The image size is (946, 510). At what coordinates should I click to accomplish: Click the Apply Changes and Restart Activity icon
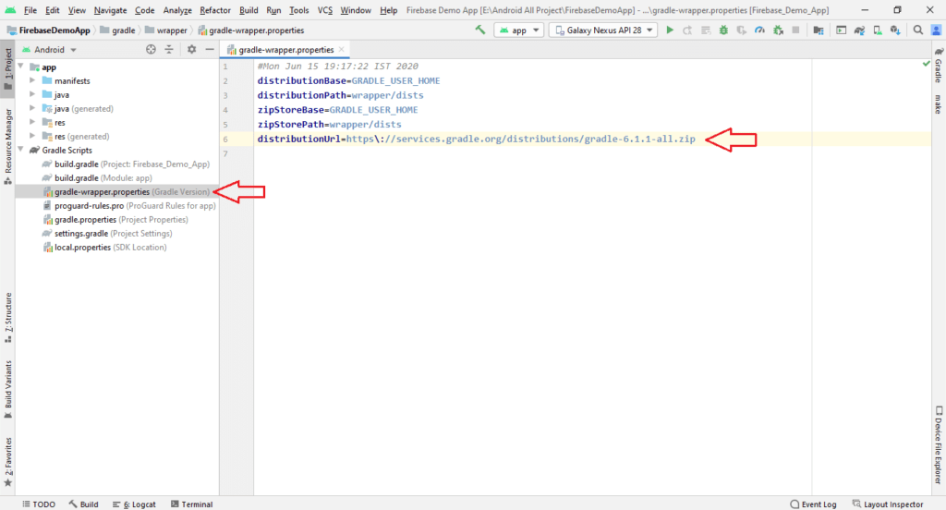point(687,30)
